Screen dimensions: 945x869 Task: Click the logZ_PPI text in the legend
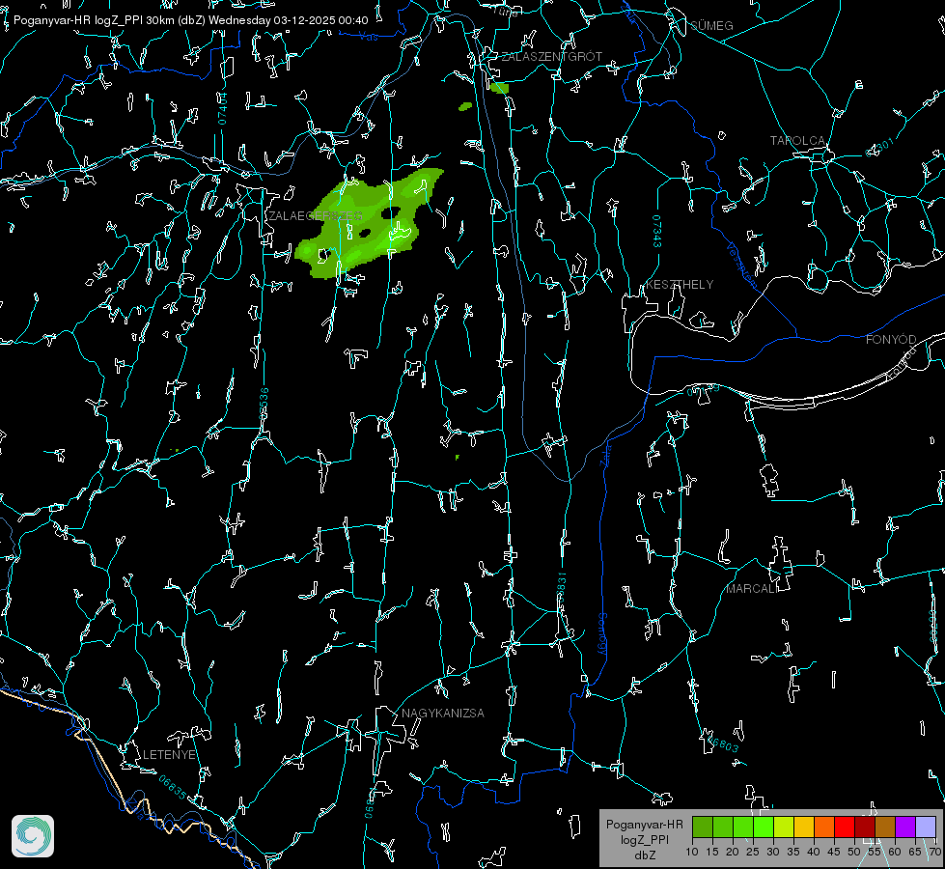pos(644,839)
